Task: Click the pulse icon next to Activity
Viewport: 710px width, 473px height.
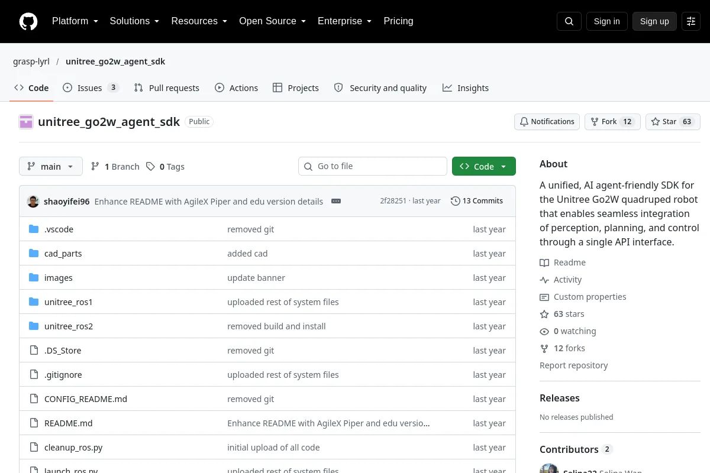Action: tap(544, 280)
